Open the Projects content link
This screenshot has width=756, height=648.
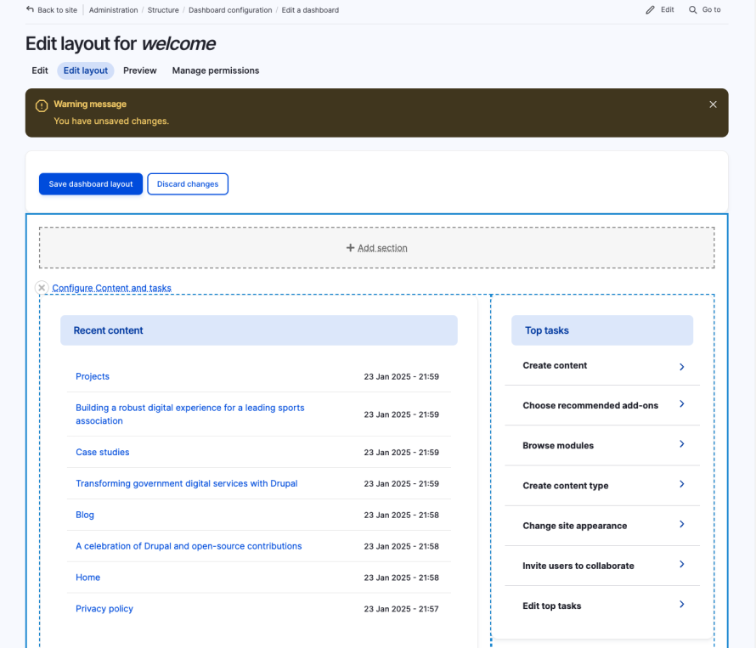point(93,376)
